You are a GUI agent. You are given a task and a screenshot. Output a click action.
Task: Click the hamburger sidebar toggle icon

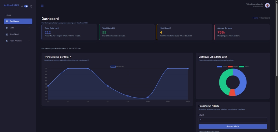tap(42, 6)
